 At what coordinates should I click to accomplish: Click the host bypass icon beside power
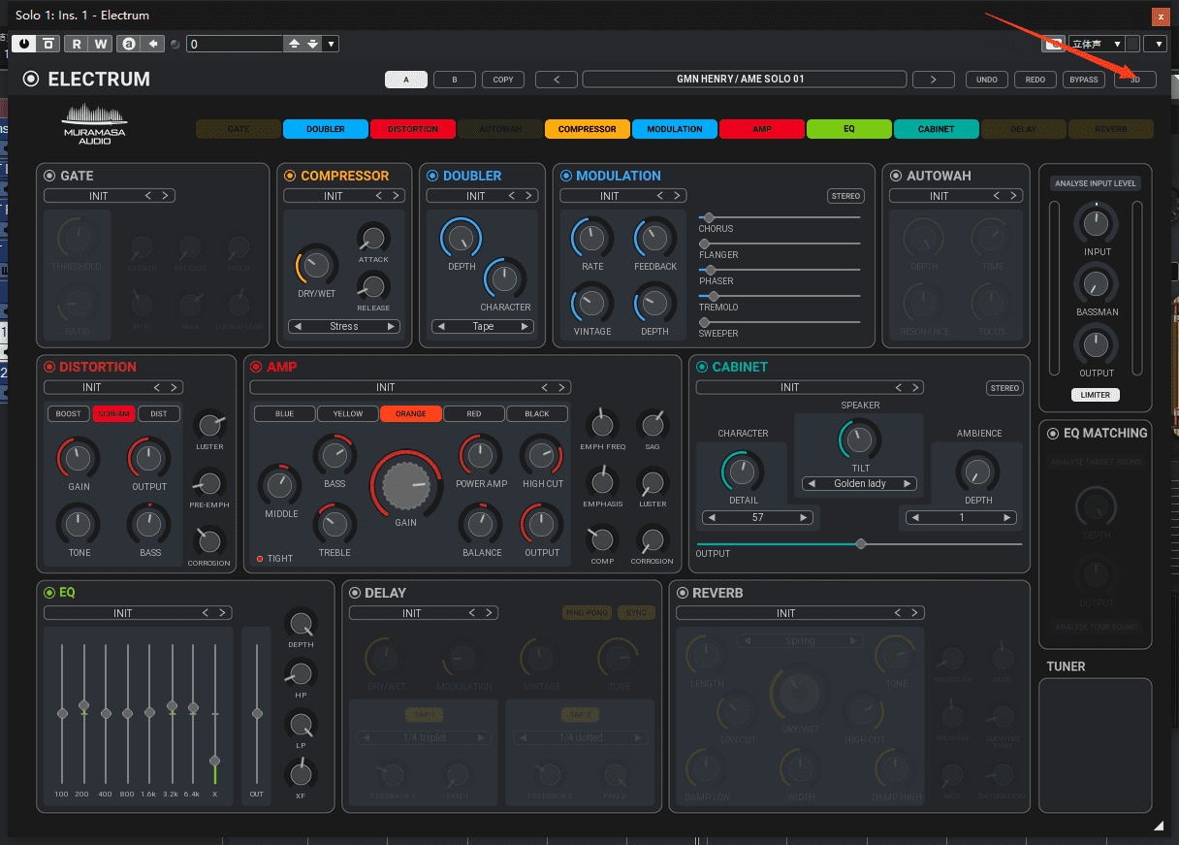click(48, 44)
